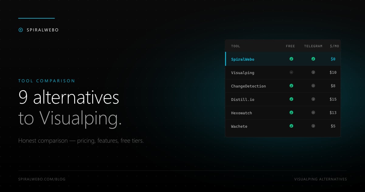Click Distill.io's gray Telegram X icon
365x192 pixels.
[313, 99]
